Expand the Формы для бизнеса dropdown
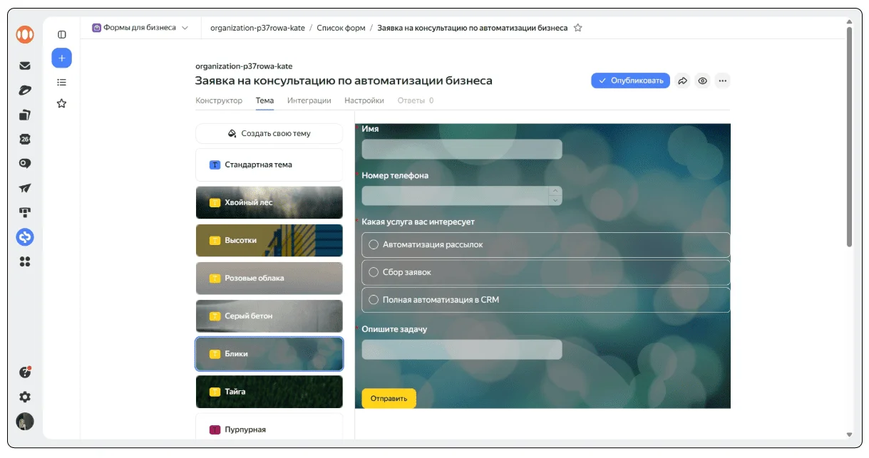Viewport: 869px width, 458px height. [140, 28]
